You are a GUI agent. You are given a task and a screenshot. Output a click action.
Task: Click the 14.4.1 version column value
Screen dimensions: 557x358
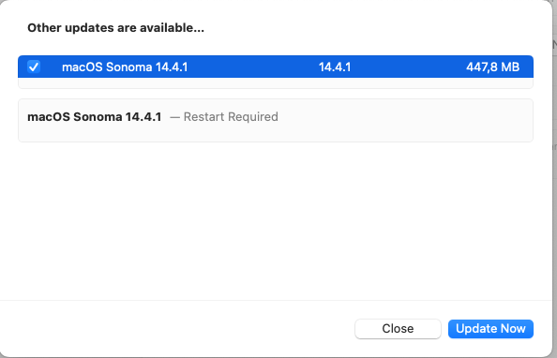click(x=335, y=67)
